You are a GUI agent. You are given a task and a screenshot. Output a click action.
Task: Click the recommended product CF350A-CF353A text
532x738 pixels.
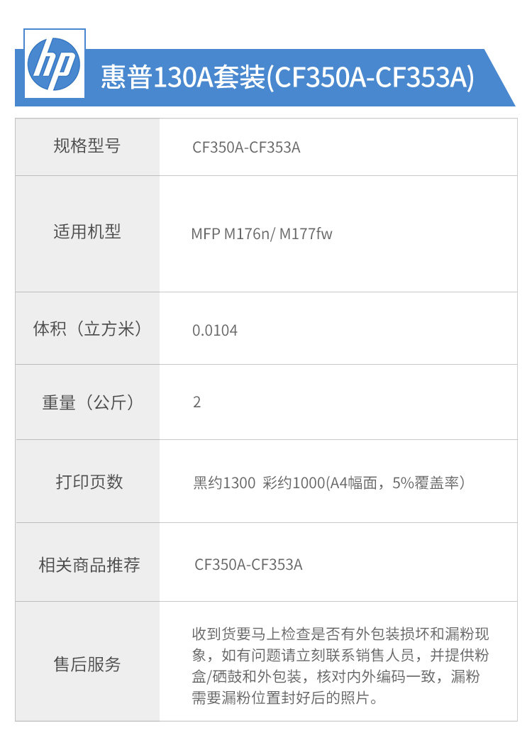point(248,564)
